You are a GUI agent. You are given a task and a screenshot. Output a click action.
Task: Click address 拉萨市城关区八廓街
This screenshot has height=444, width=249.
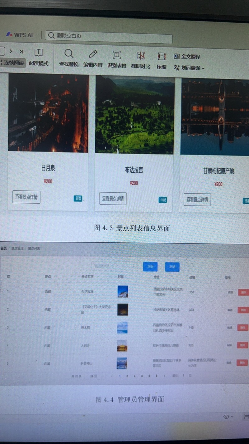(x=166, y=345)
